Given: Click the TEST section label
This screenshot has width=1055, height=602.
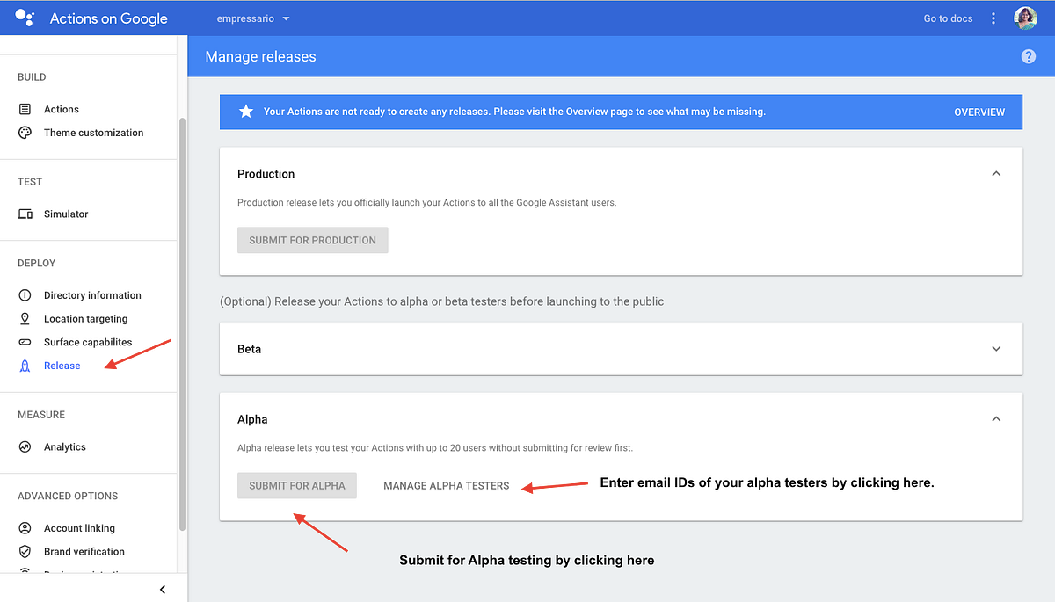Looking at the screenshot, I should (x=30, y=182).
